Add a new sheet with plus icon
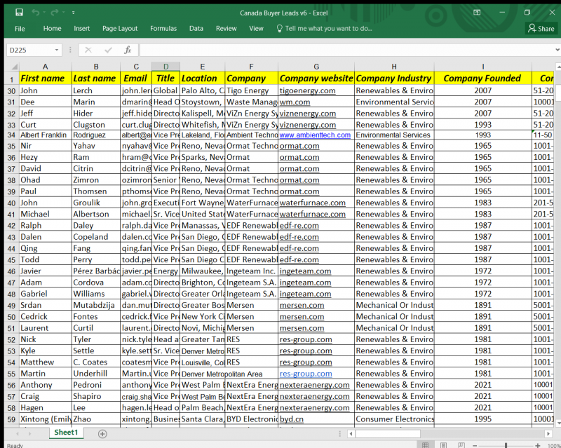This screenshot has height=448, width=561. (x=102, y=434)
